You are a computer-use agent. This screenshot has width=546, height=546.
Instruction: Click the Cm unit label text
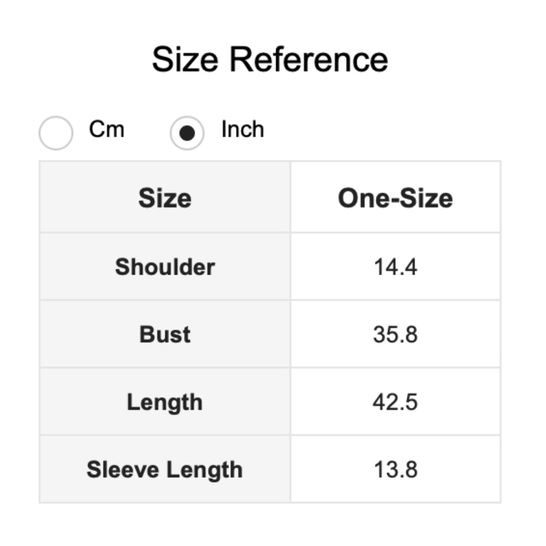[106, 130]
